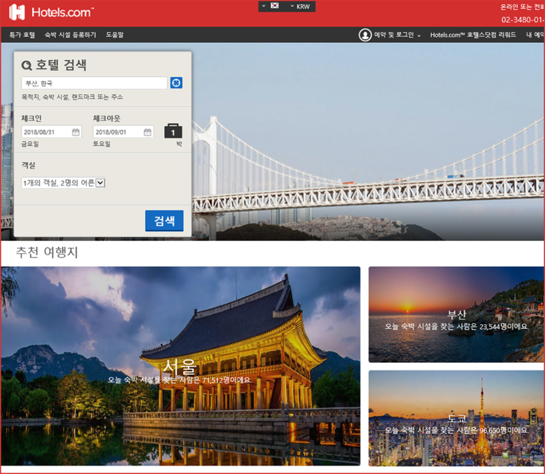Open the 도움말 help menu

pos(114,35)
